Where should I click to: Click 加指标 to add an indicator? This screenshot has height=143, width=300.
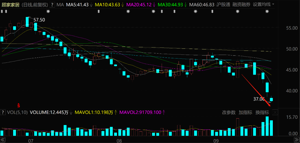click(245, 112)
